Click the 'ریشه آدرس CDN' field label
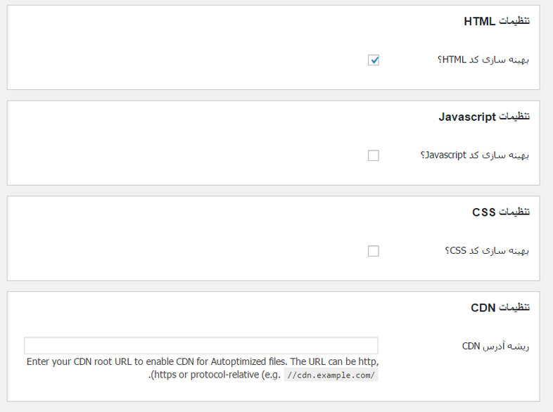The height and width of the screenshot is (412, 553). point(495,347)
